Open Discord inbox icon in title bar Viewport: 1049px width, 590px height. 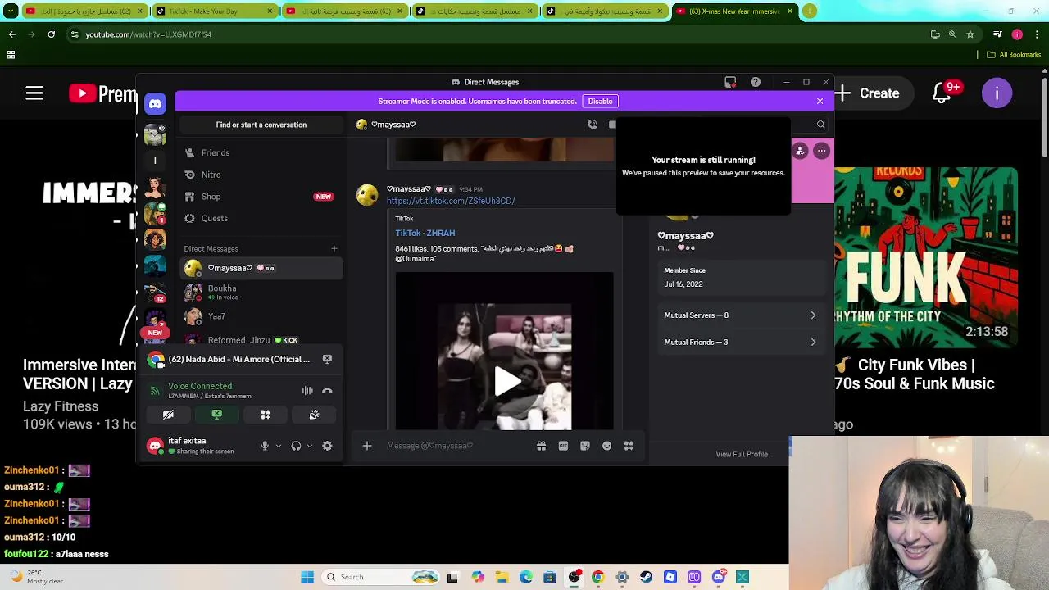click(730, 82)
